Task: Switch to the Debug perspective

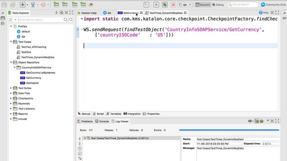Action: pos(218,5)
